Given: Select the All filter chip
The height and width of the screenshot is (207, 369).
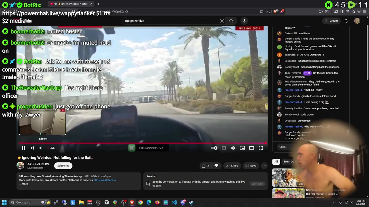Looking at the screenshot, I should (x=276, y=162).
